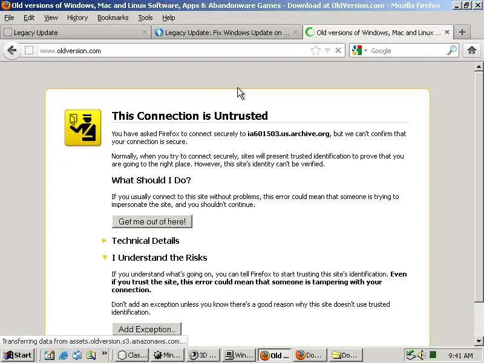Open the URL history dropdown arrow
Viewport: 484px width, 363px height.
(328, 50)
